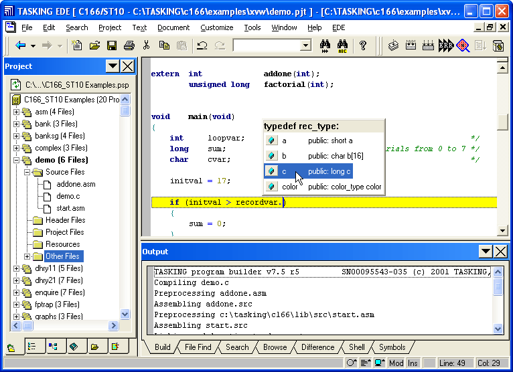513x372 pixels.
Task: Click the New document toolbar icon
Action: coord(78,45)
